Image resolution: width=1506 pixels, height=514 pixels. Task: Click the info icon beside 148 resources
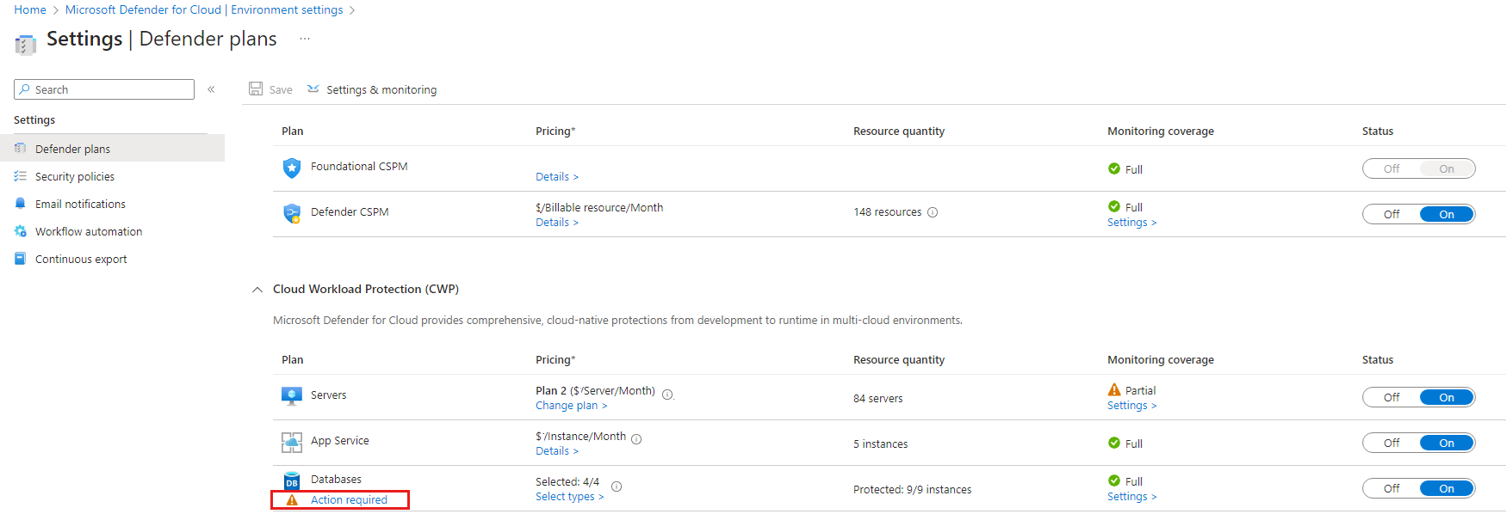pos(933,212)
